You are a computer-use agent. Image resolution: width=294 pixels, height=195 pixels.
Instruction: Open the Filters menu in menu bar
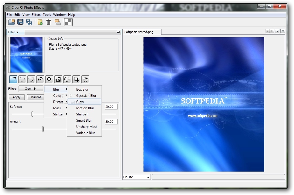[36, 14]
